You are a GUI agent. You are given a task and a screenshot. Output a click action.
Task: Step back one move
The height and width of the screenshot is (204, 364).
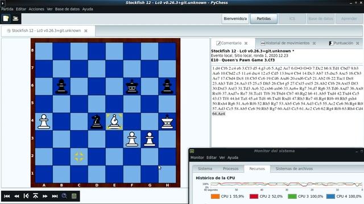16,196
